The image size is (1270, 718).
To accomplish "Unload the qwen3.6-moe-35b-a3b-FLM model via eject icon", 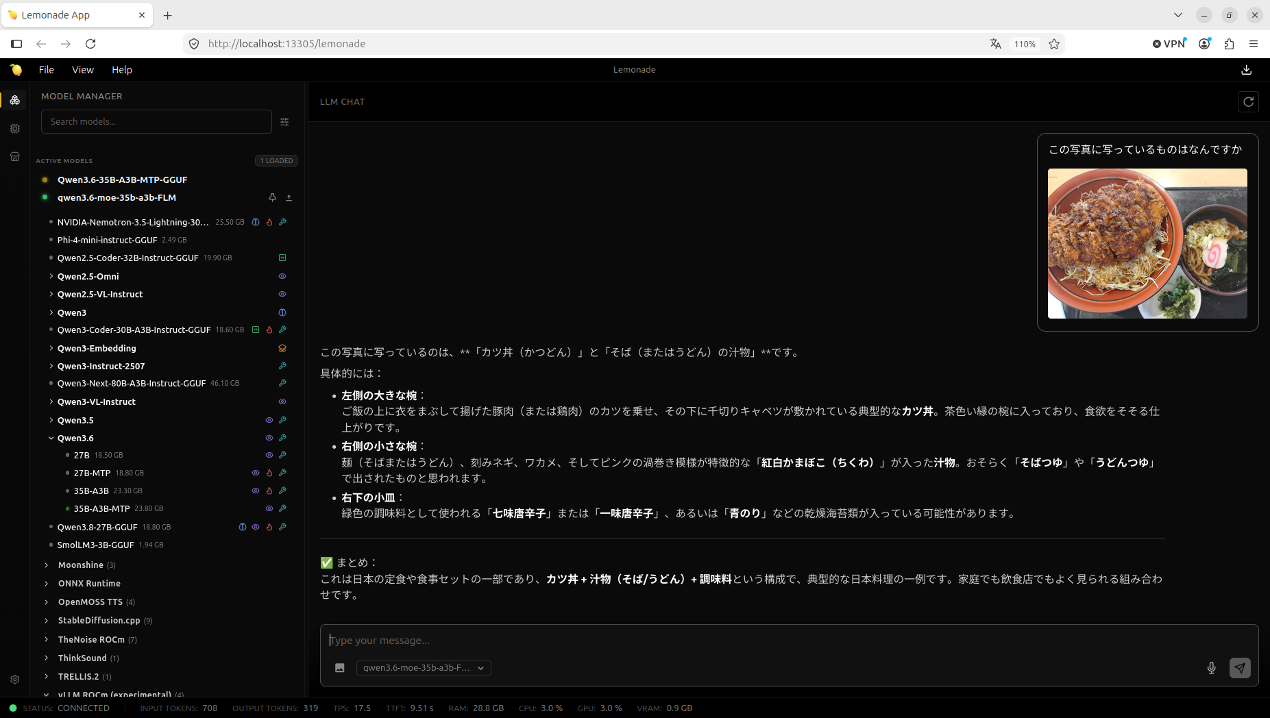I will point(289,198).
